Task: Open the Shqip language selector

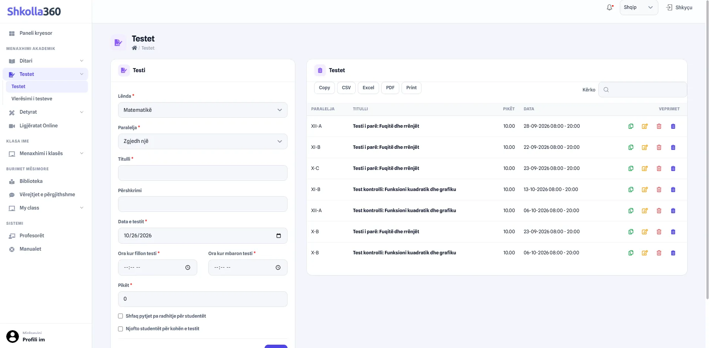Action: pos(639,7)
